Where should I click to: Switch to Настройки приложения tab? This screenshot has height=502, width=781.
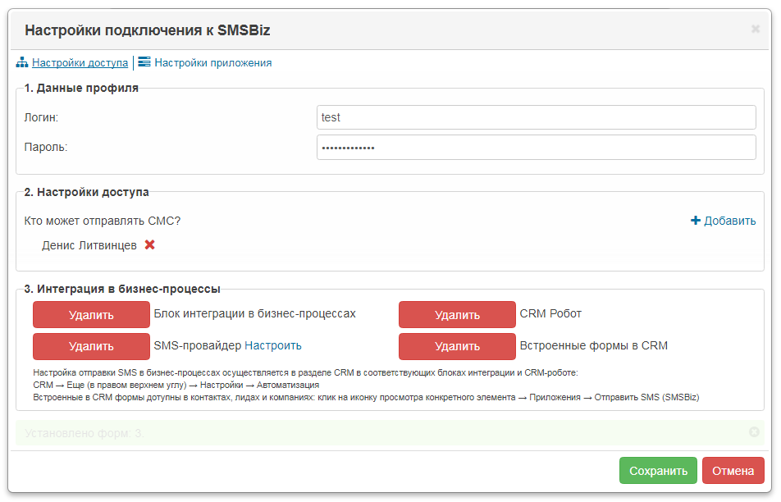tap(213, 62)
